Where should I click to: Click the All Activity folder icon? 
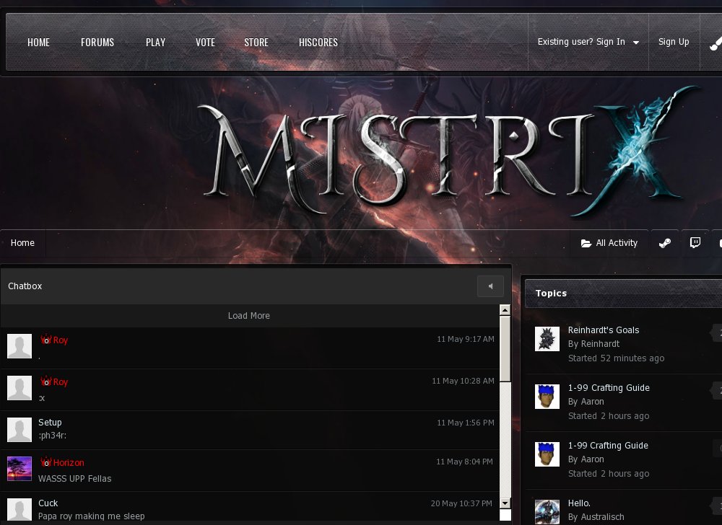(586, 244)
